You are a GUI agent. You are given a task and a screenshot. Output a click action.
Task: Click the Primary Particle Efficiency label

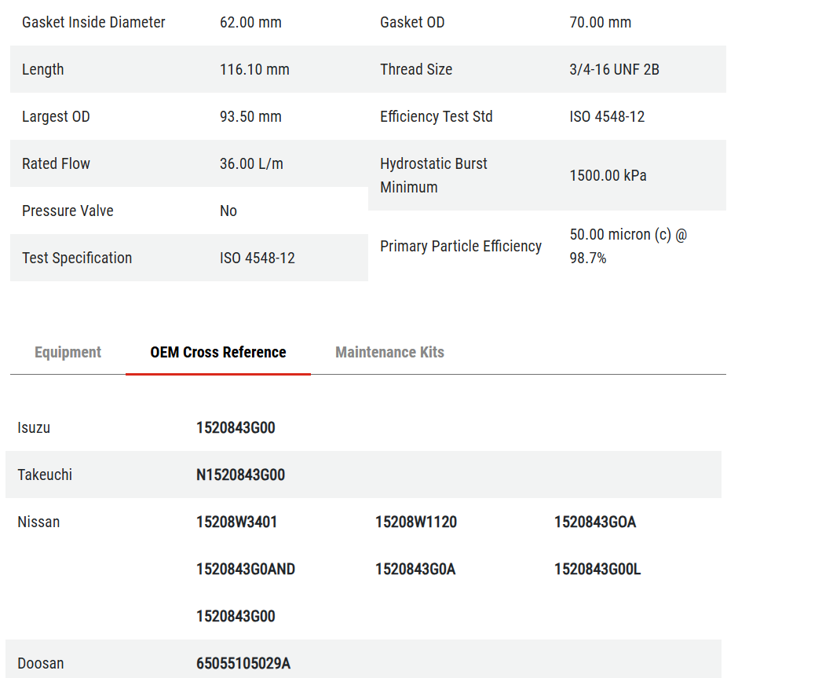coord(461,246)
